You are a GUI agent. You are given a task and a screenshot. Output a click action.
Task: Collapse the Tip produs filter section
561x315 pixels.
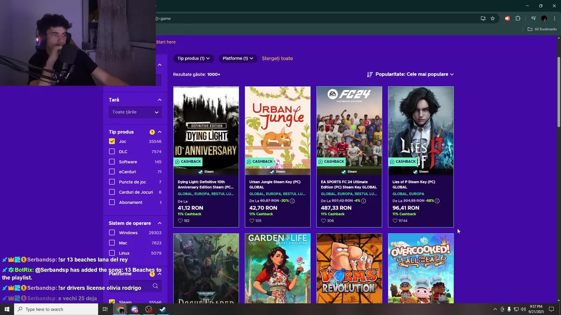(160, 132)
